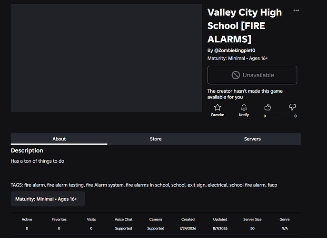The height and width of the screenshot is (238, 327).
Task: Open creator profile @Zombiekingpie10
Action: click(x=235, y=50)
